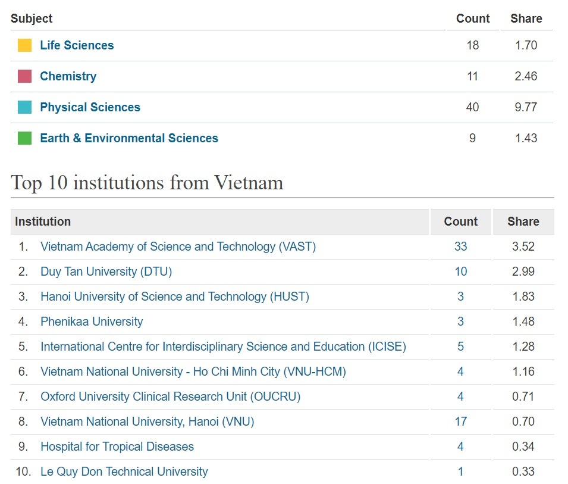Image resolution: width=568 pixels, height=484 pixels.
Task: Click the yellow Life Sciences color swatch
Action: pyautogui.click(x=24, y=45)
